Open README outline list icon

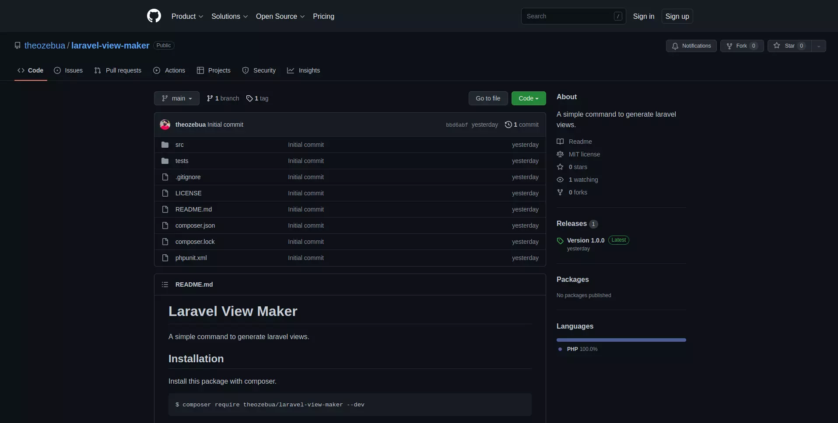[165, 284]
